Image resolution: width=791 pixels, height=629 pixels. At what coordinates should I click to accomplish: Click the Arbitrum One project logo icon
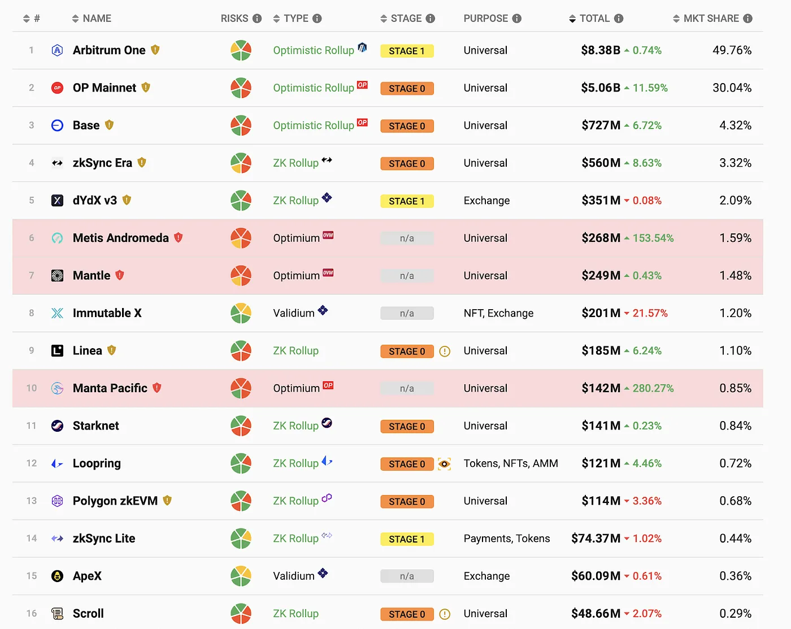[57, 50]
